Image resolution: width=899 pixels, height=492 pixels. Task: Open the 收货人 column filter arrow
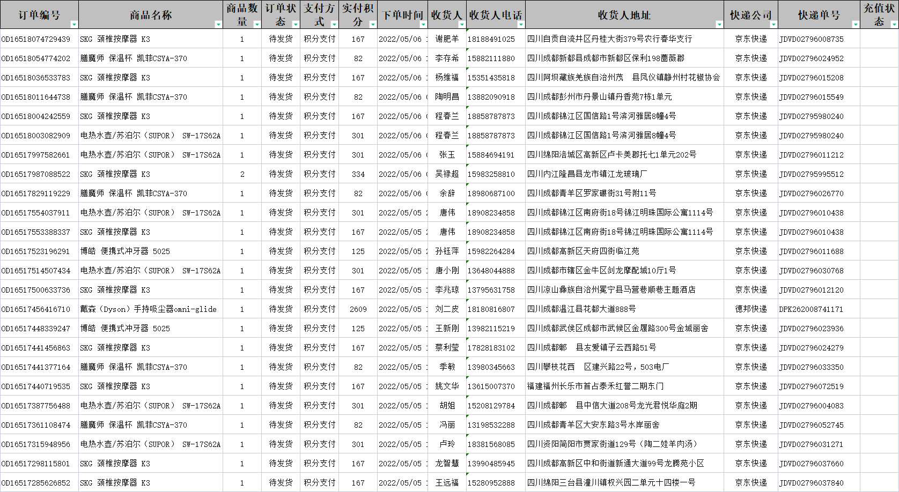tap(462, 25)
